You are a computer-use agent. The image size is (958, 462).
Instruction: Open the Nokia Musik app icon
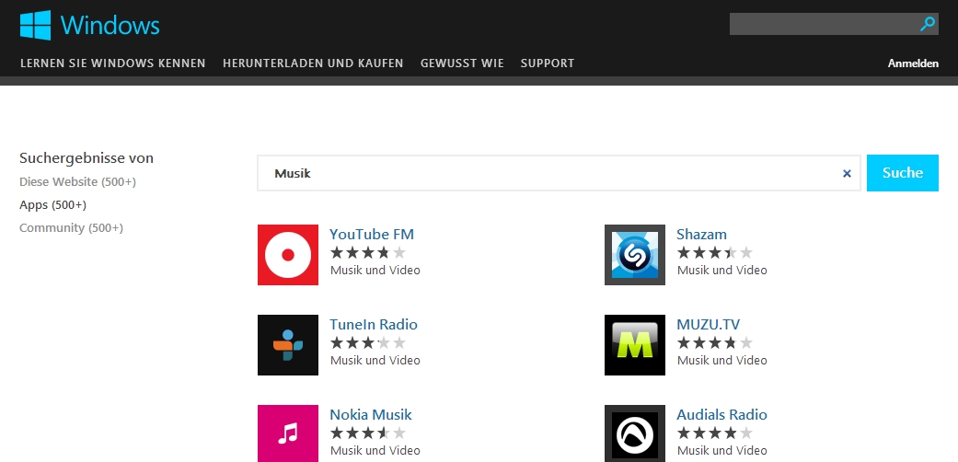coord(288,433)
